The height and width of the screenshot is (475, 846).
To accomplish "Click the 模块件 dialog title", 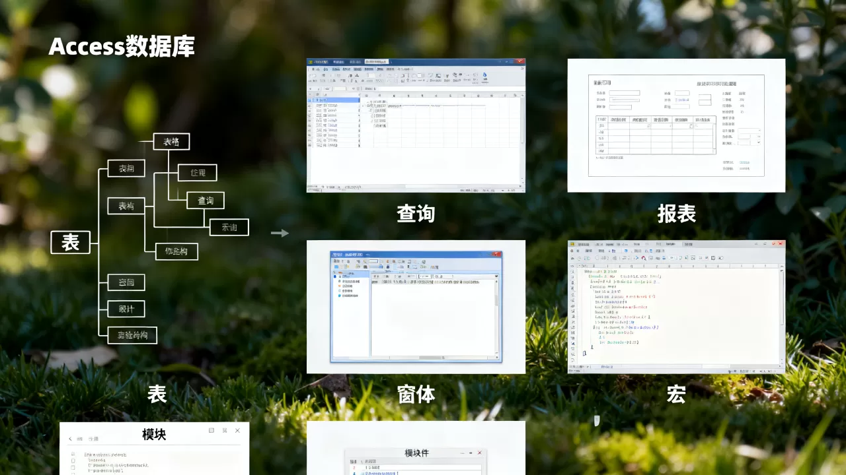I will (416, 453).
